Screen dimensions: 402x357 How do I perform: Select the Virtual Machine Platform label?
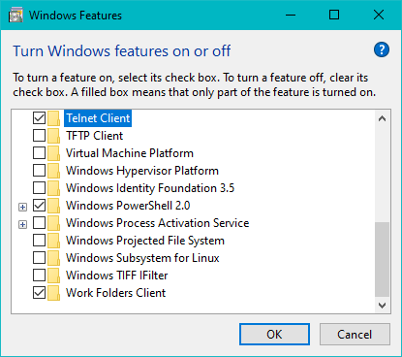130,153
